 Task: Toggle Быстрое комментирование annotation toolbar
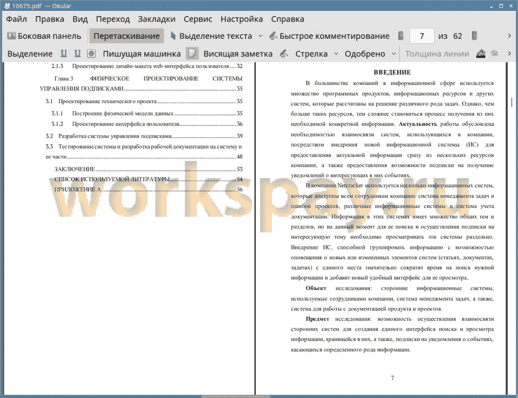[329, 36]
